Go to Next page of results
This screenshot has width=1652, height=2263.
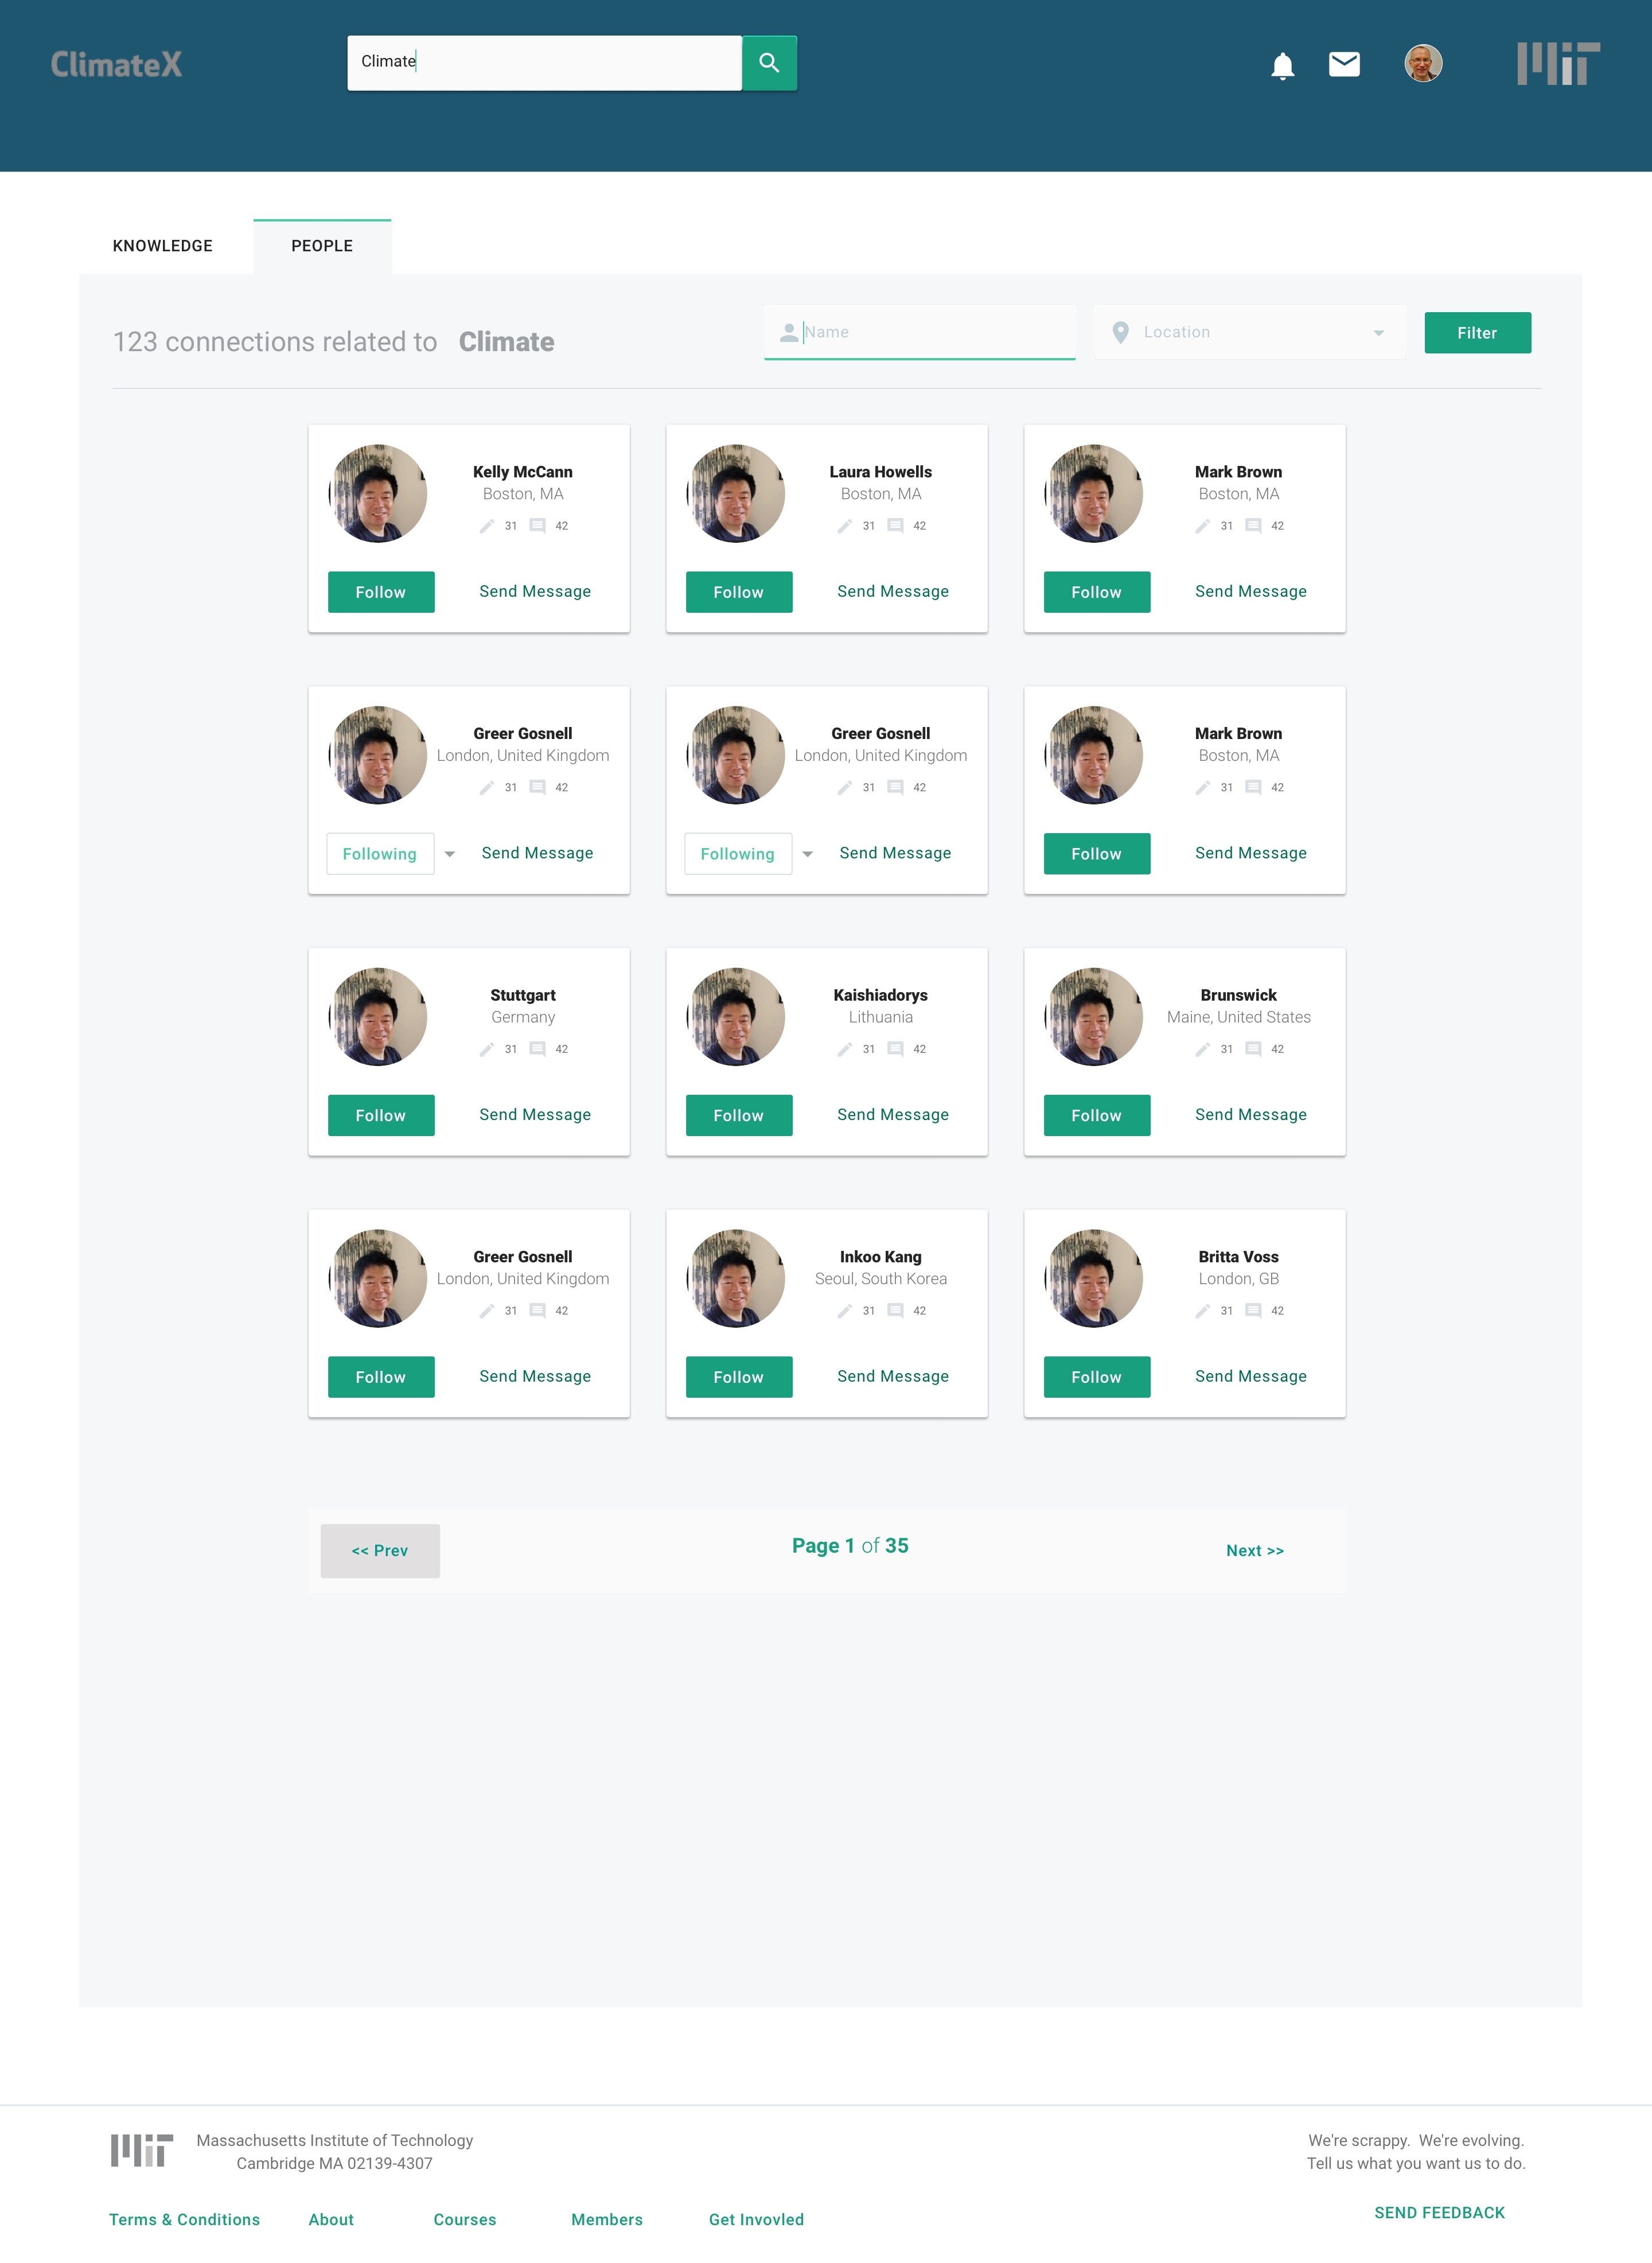click(x=1255, y=1551)
